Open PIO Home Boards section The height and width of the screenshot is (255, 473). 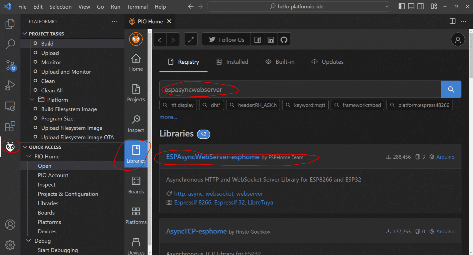point(136,185)
